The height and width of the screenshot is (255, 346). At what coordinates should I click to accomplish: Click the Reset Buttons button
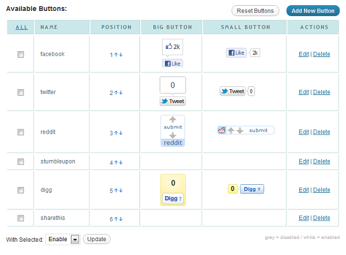coord(255,11)
